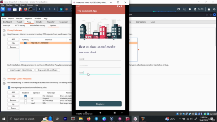The width and height of the screenshot is (217, 122).
Task: Open the Repeater menu in Burp menu bar
Action: [28, 19]
